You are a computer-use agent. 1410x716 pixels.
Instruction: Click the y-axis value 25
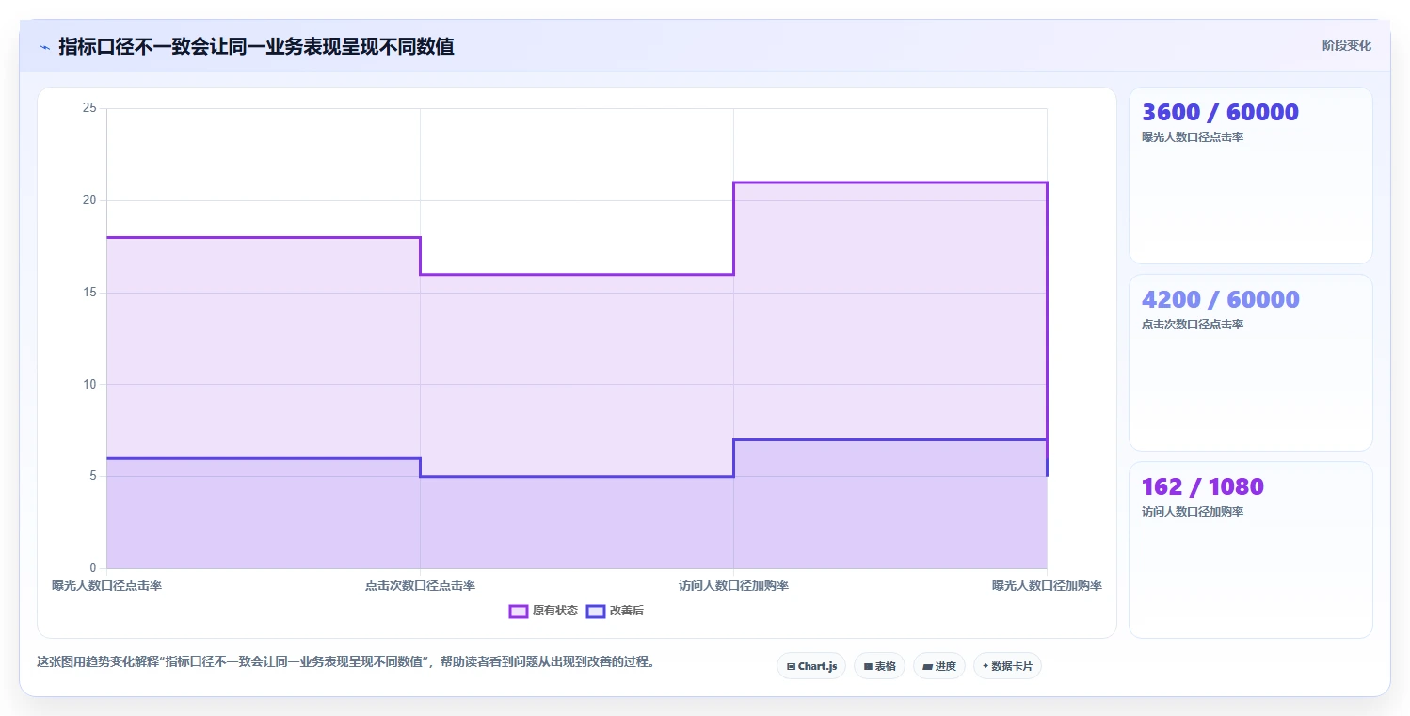[89, 108]
